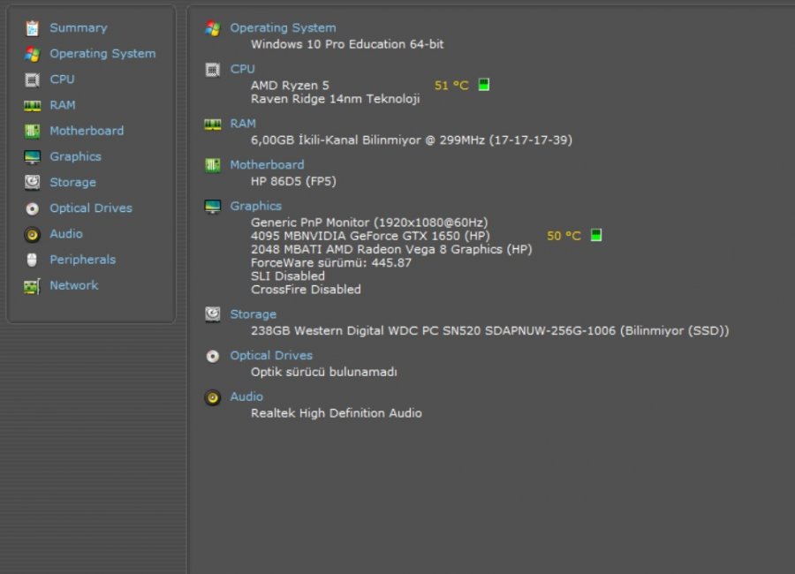Click 'Optik sürücü bulunamadı' text
Screen dimensions: 795x574
coord(324,372)
